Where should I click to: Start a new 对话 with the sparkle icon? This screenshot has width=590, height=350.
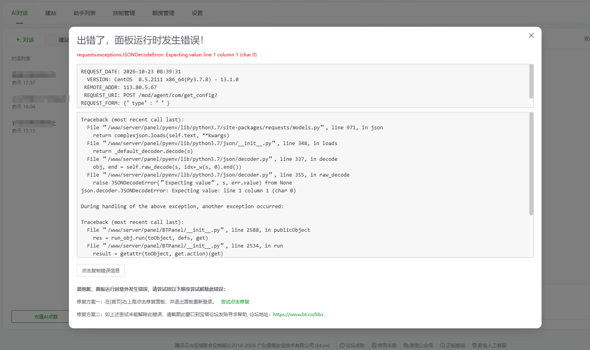(25, 40)
